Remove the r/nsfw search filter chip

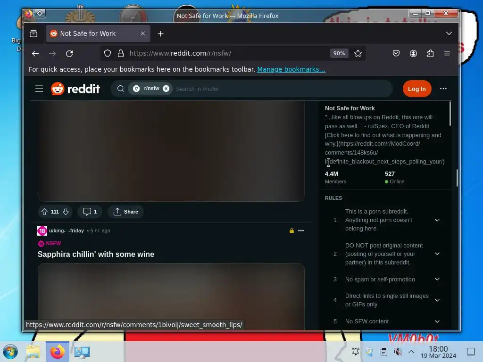coord(166,89)
